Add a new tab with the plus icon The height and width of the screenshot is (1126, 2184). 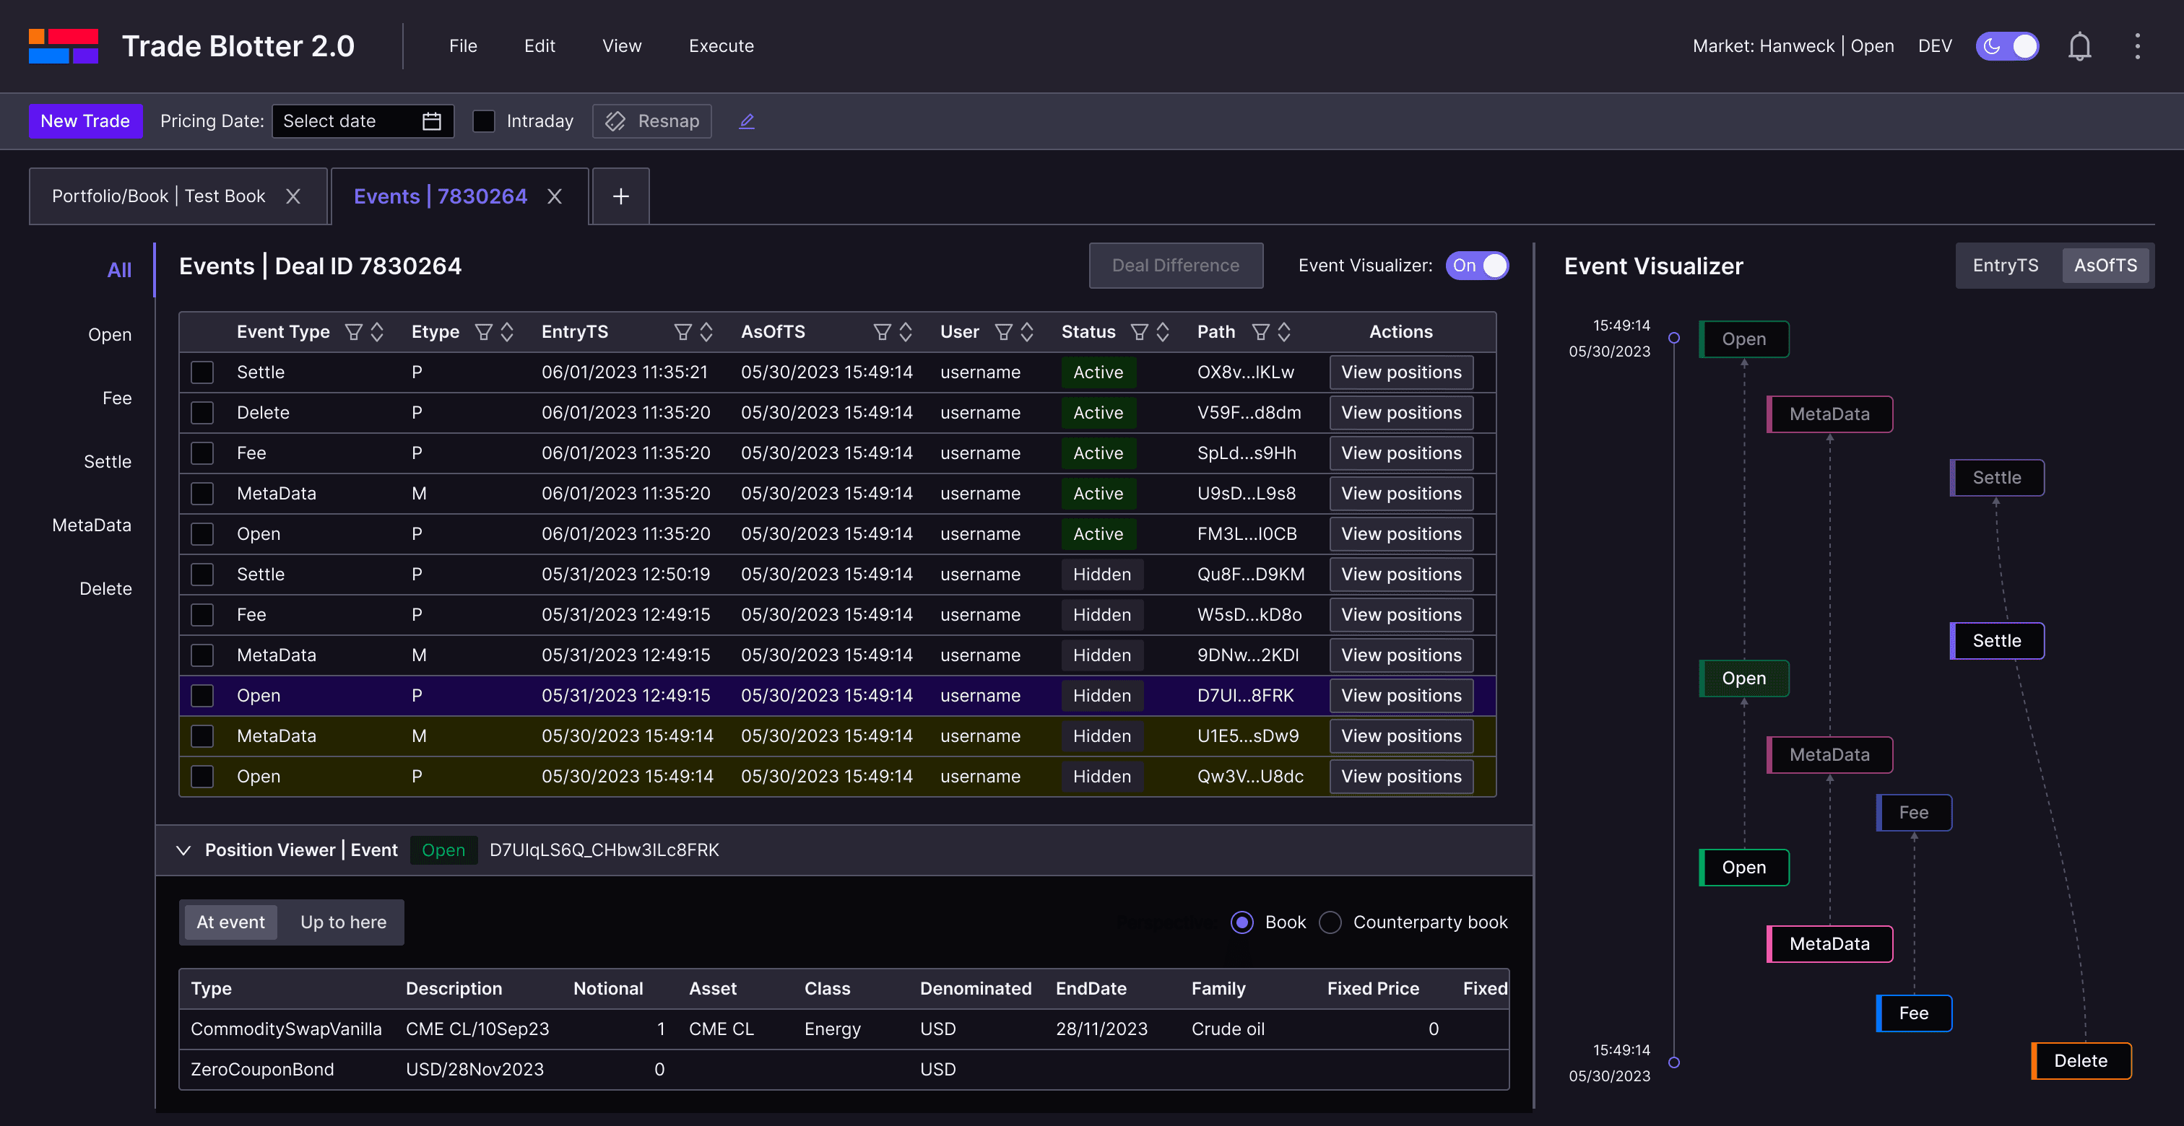(620, 196)
